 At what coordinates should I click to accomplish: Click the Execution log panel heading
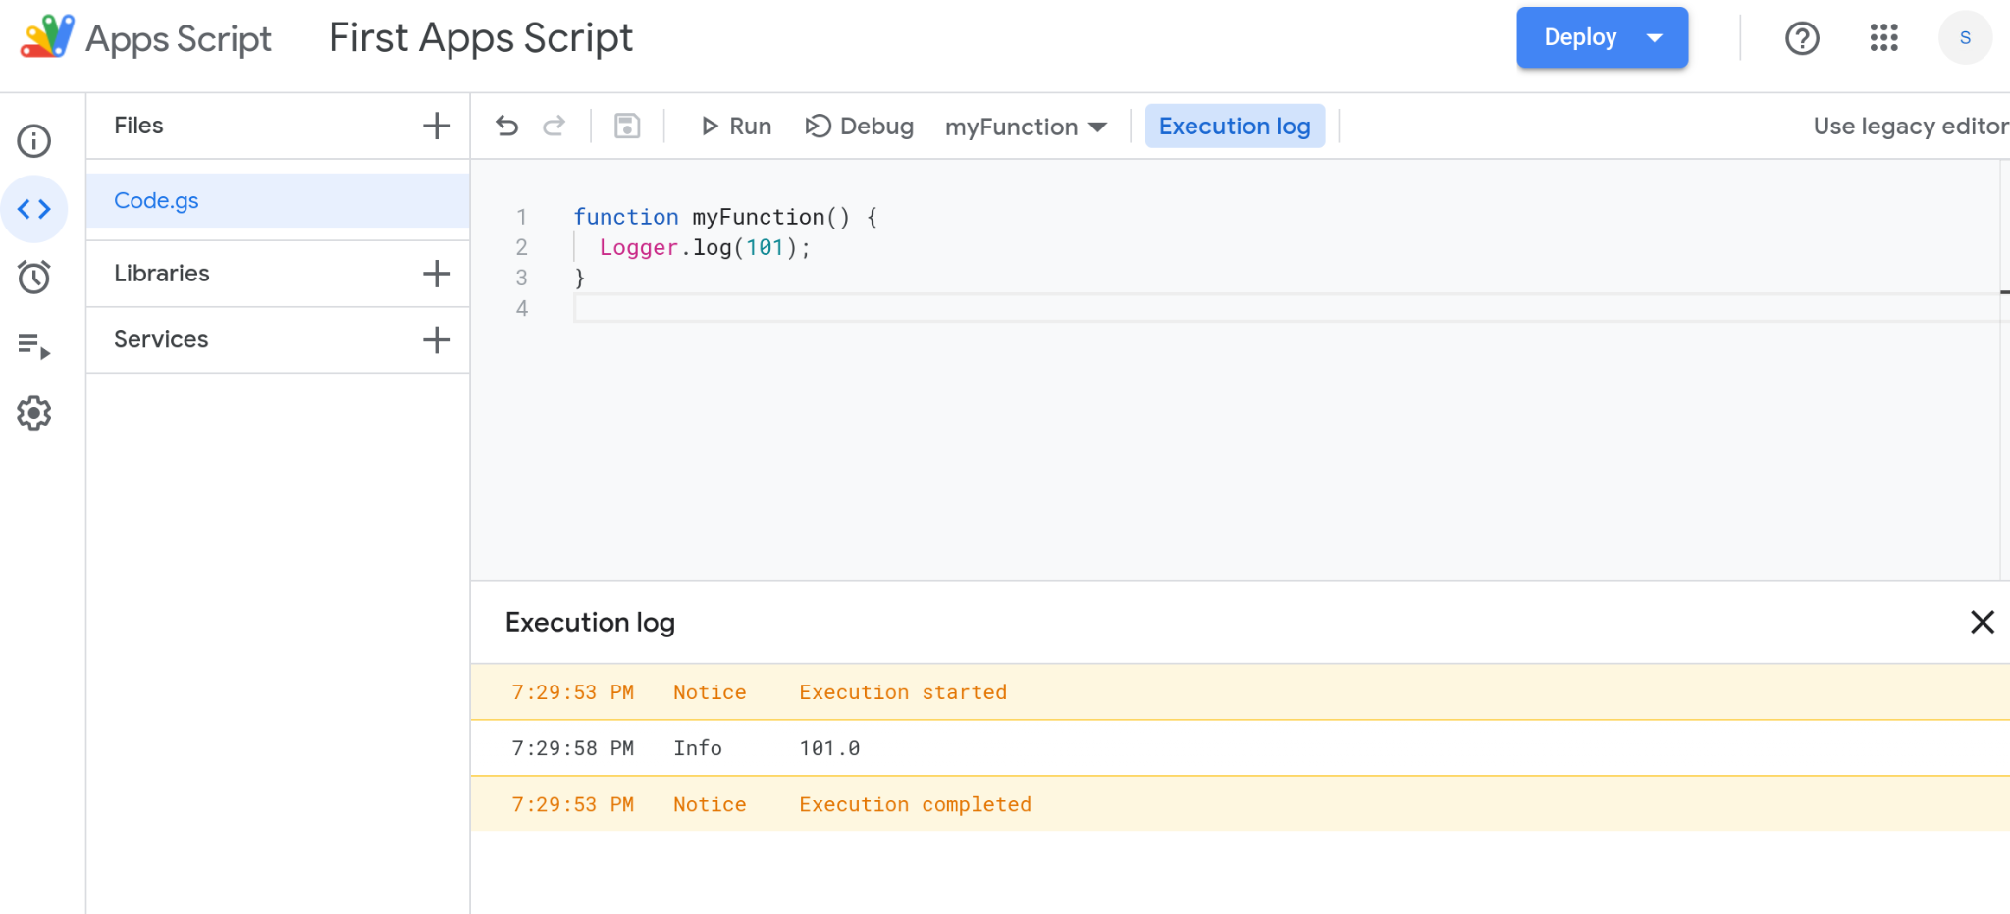coord(590,623)
